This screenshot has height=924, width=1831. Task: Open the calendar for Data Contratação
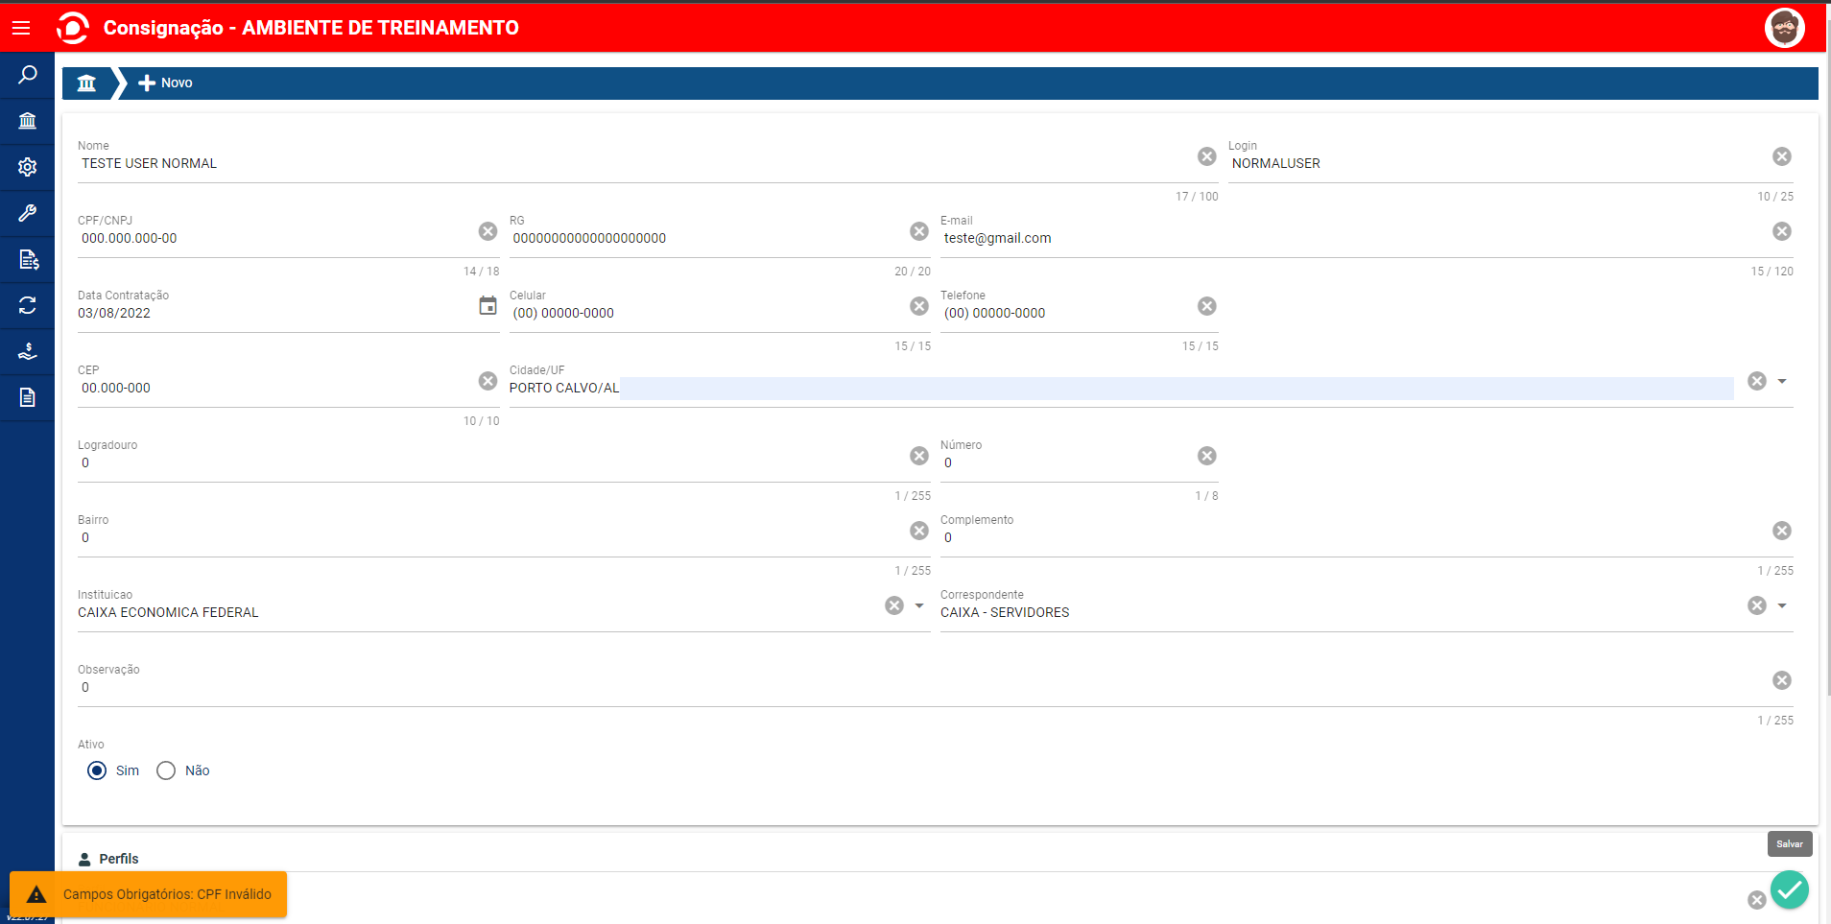click(x=487, y=306)
